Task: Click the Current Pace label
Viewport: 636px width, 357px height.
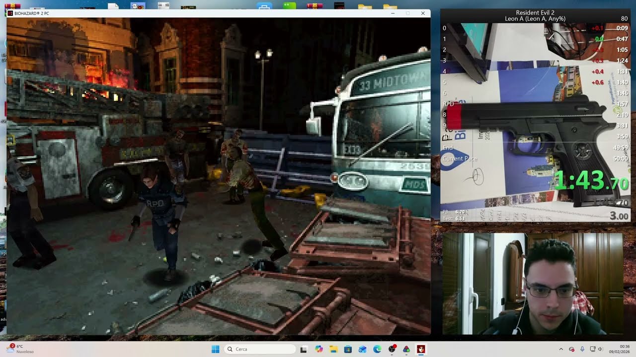Action: tap(460, 159)
